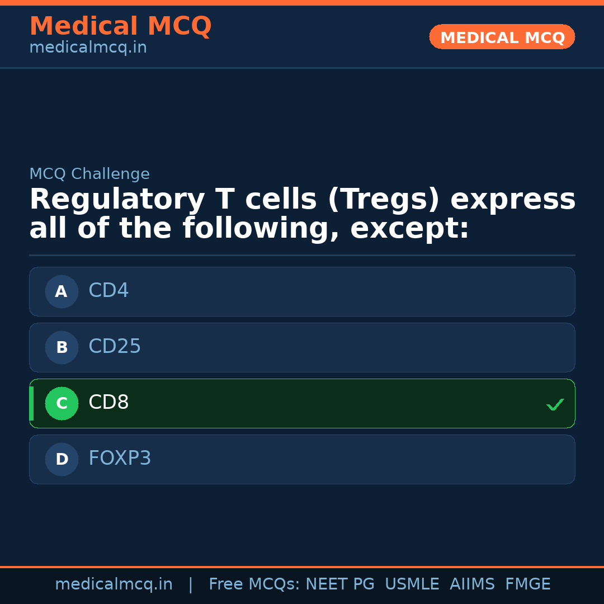Click the letter B circle badge
The width and height of the screenshot is (604, 604).
point(62,347)
